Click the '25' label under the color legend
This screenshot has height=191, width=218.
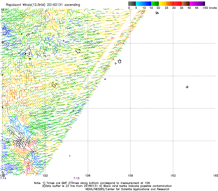pyautogui.click(x=166, y=8)
